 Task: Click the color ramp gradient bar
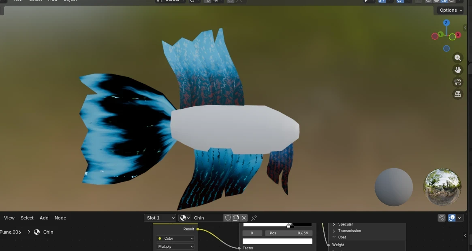click(x=277, y=224)
